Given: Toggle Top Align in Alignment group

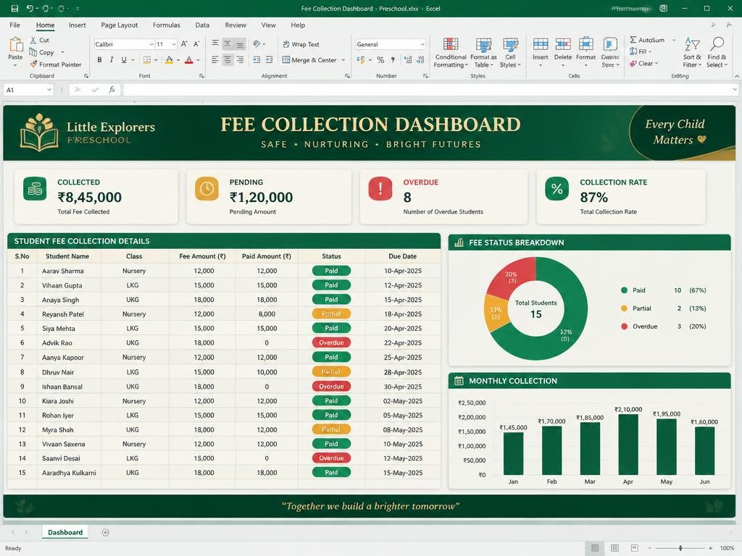Looking at the screenshot, I should 215,43.
